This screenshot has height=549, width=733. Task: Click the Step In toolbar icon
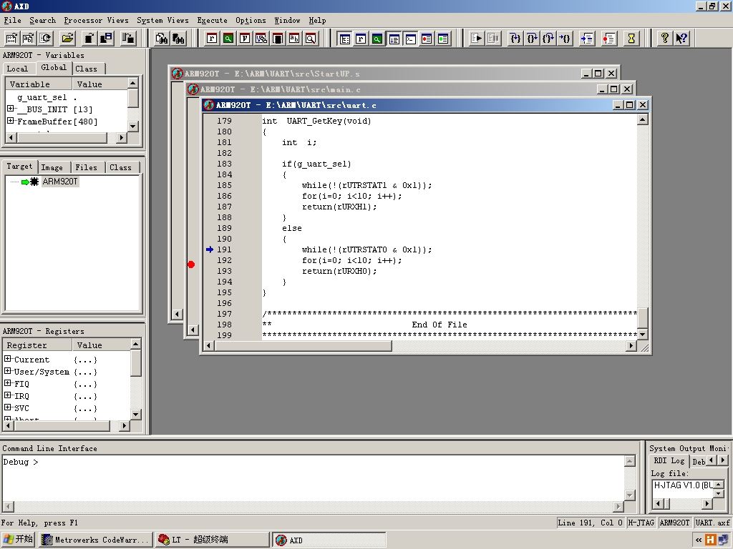(515, 39)
